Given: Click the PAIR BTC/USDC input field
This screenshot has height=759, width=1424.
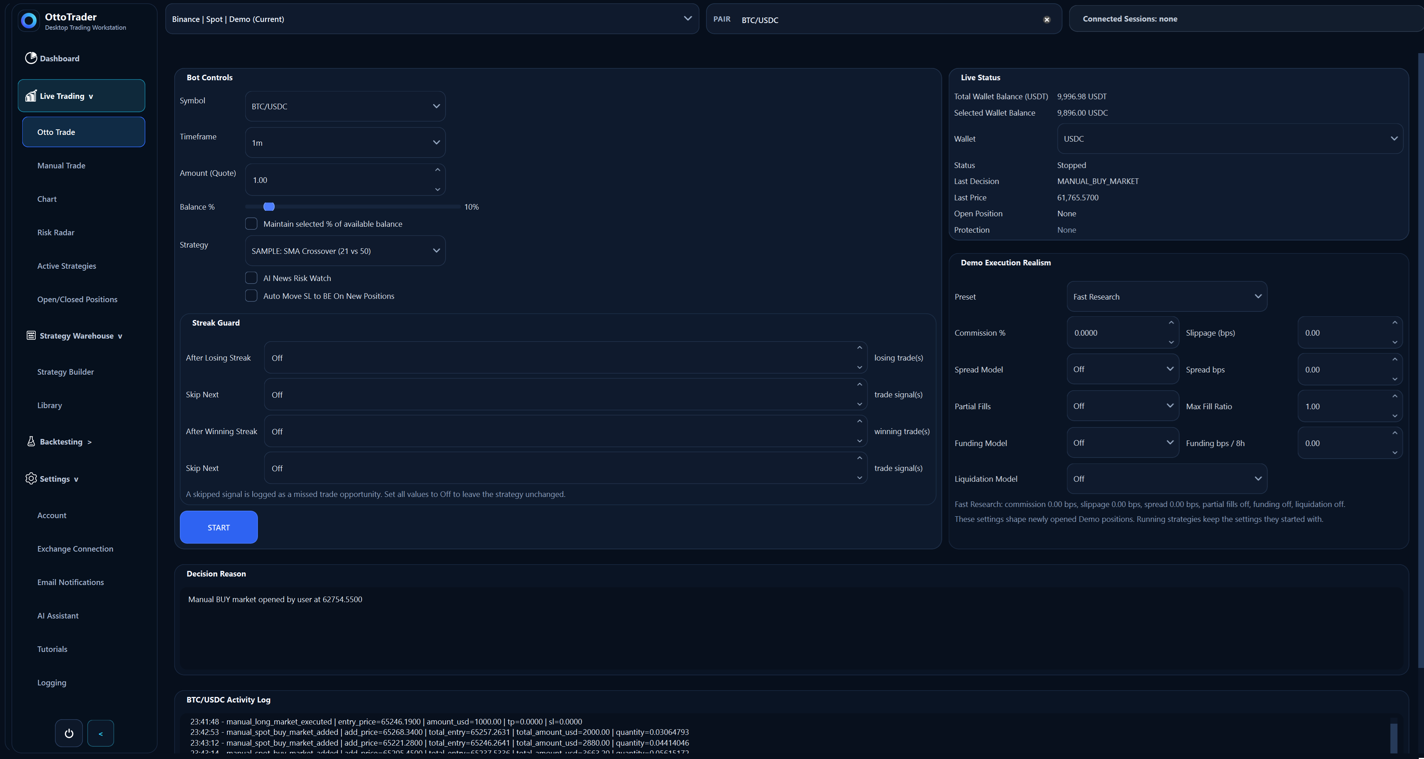Looking at the screenshot, I should coord(884,19).
